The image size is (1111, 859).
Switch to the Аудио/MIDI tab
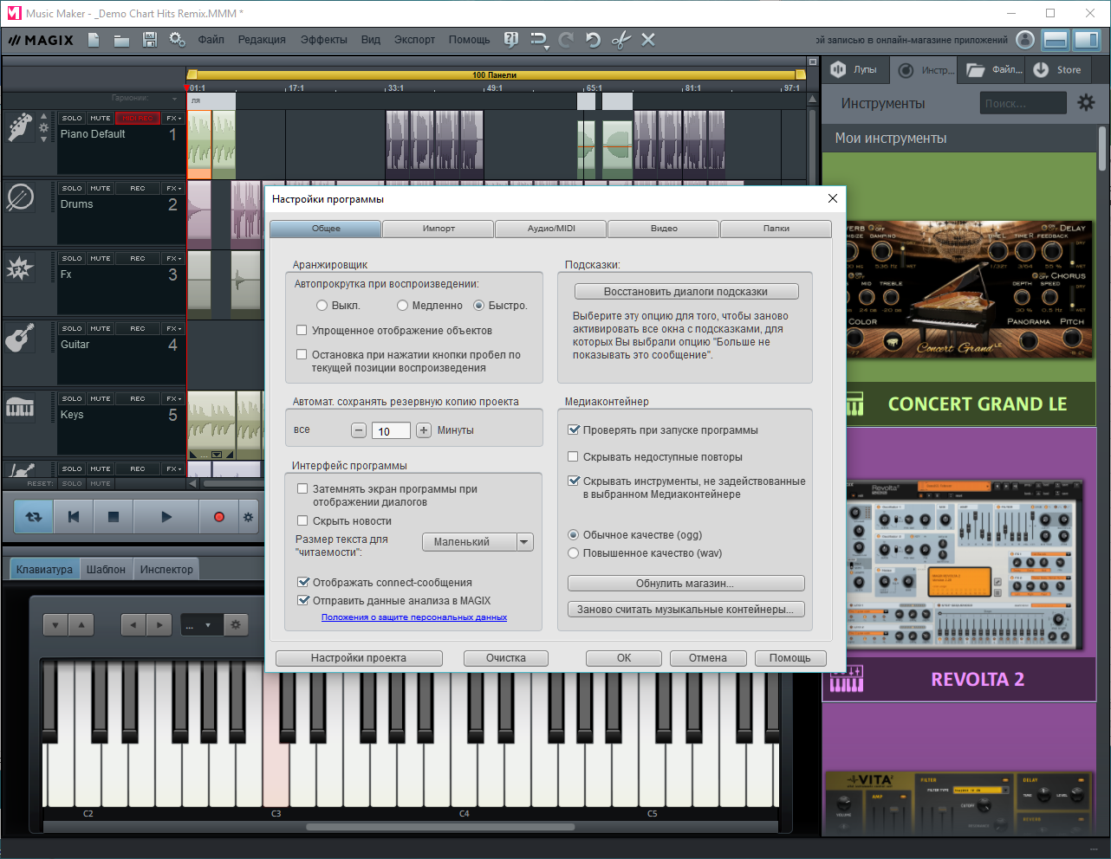[551, 229]
